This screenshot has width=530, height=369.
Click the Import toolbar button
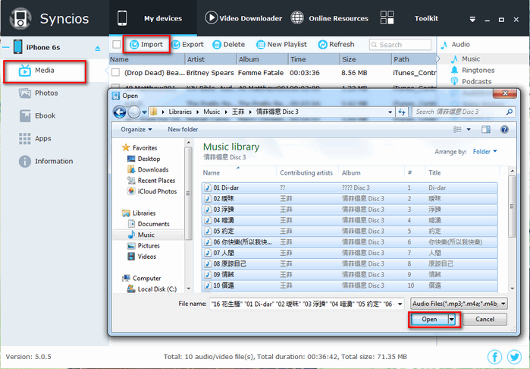click(146, 44)
